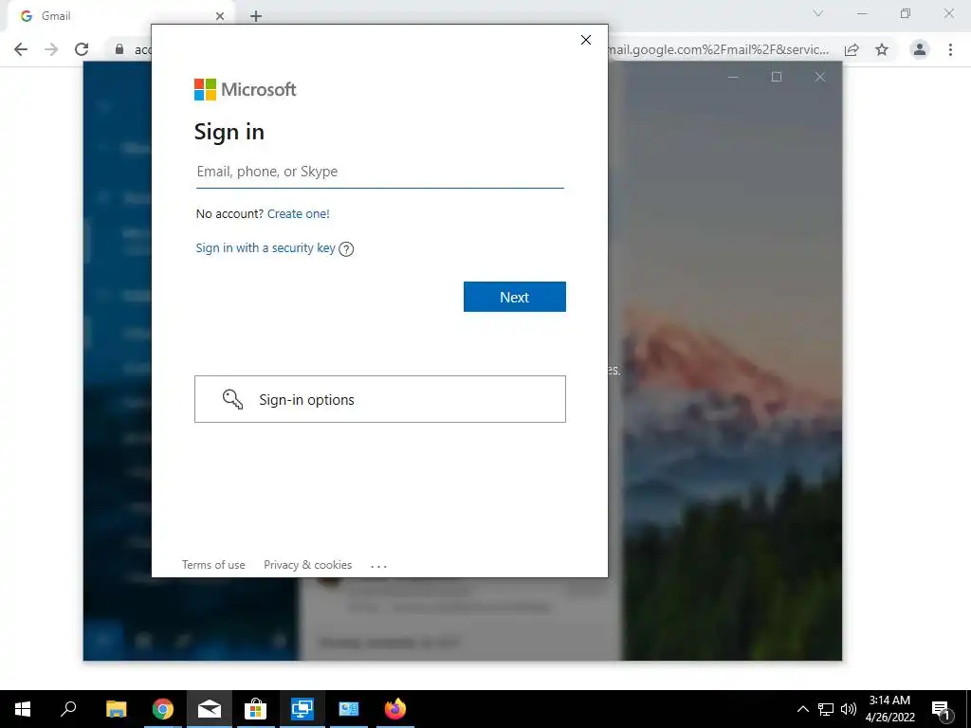Screen dimensions: 971x728
Task: Reload the Chrome page
Action: [x=82, y=49]
